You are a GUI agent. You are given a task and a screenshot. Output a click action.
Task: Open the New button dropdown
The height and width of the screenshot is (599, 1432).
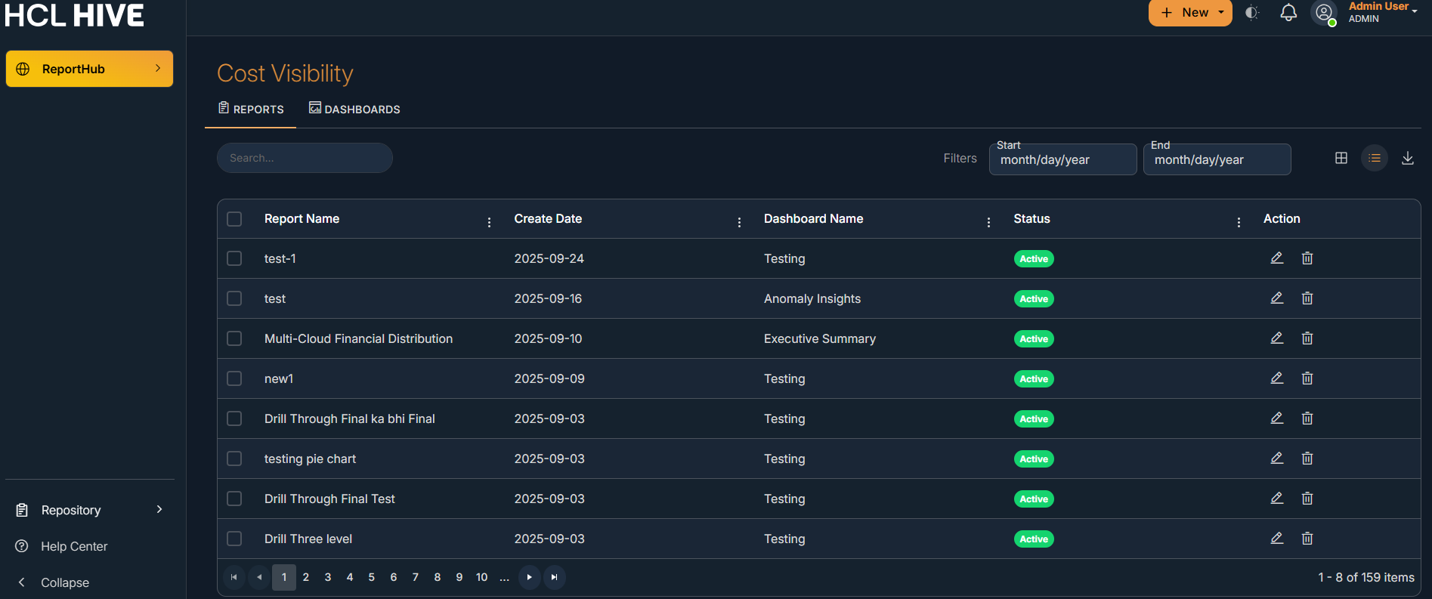[x=1189, y=13]
